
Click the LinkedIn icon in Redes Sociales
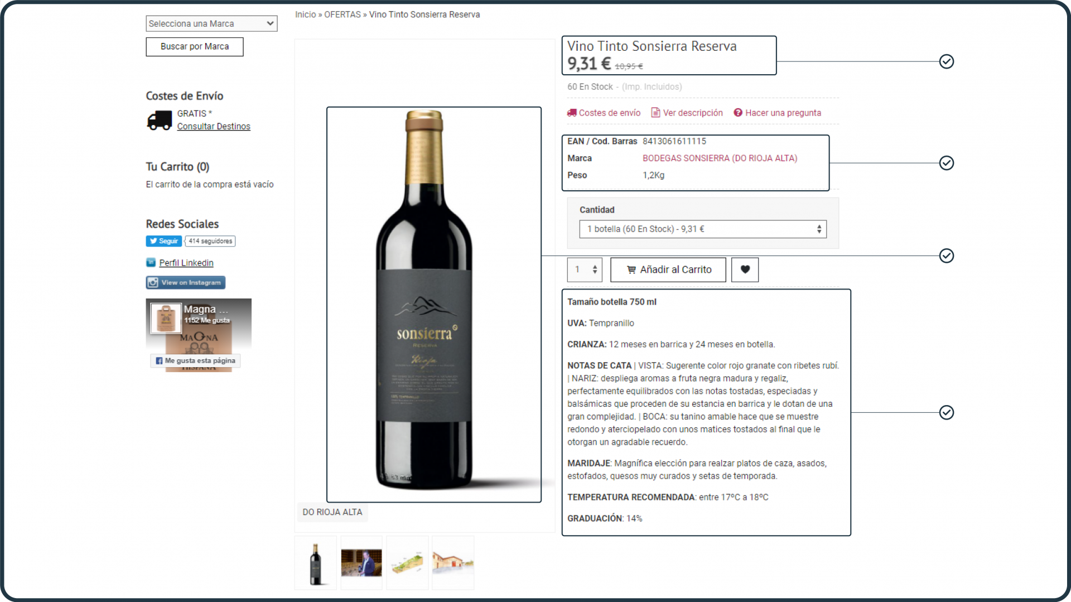(x=151, y=262)
